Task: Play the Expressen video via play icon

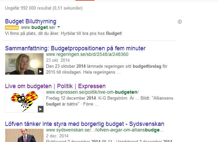Action: click(x=41, y=109)
